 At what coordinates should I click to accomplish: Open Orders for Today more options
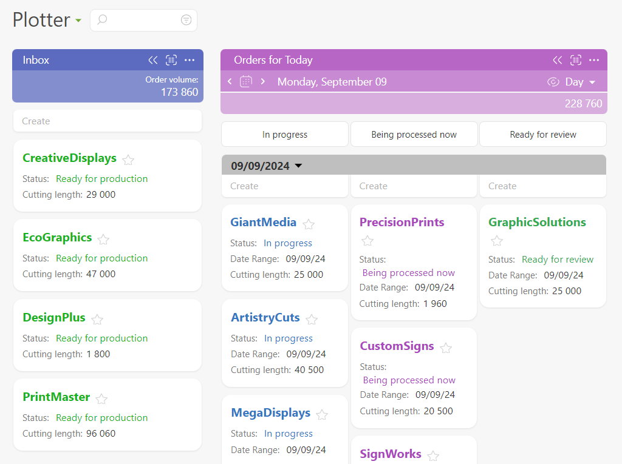(x=594, y=60)
